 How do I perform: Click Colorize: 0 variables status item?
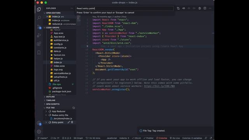tap(192, 138)
